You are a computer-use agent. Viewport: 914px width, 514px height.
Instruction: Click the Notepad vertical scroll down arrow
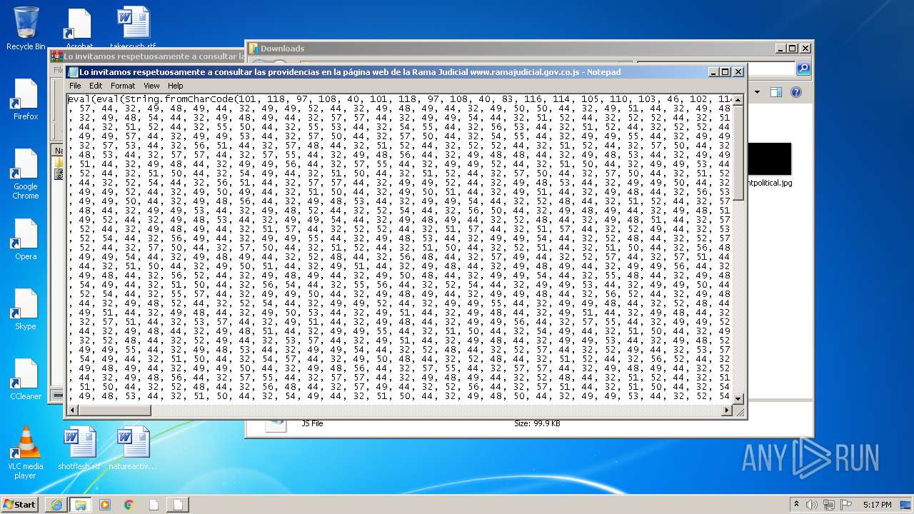(738, 399)
